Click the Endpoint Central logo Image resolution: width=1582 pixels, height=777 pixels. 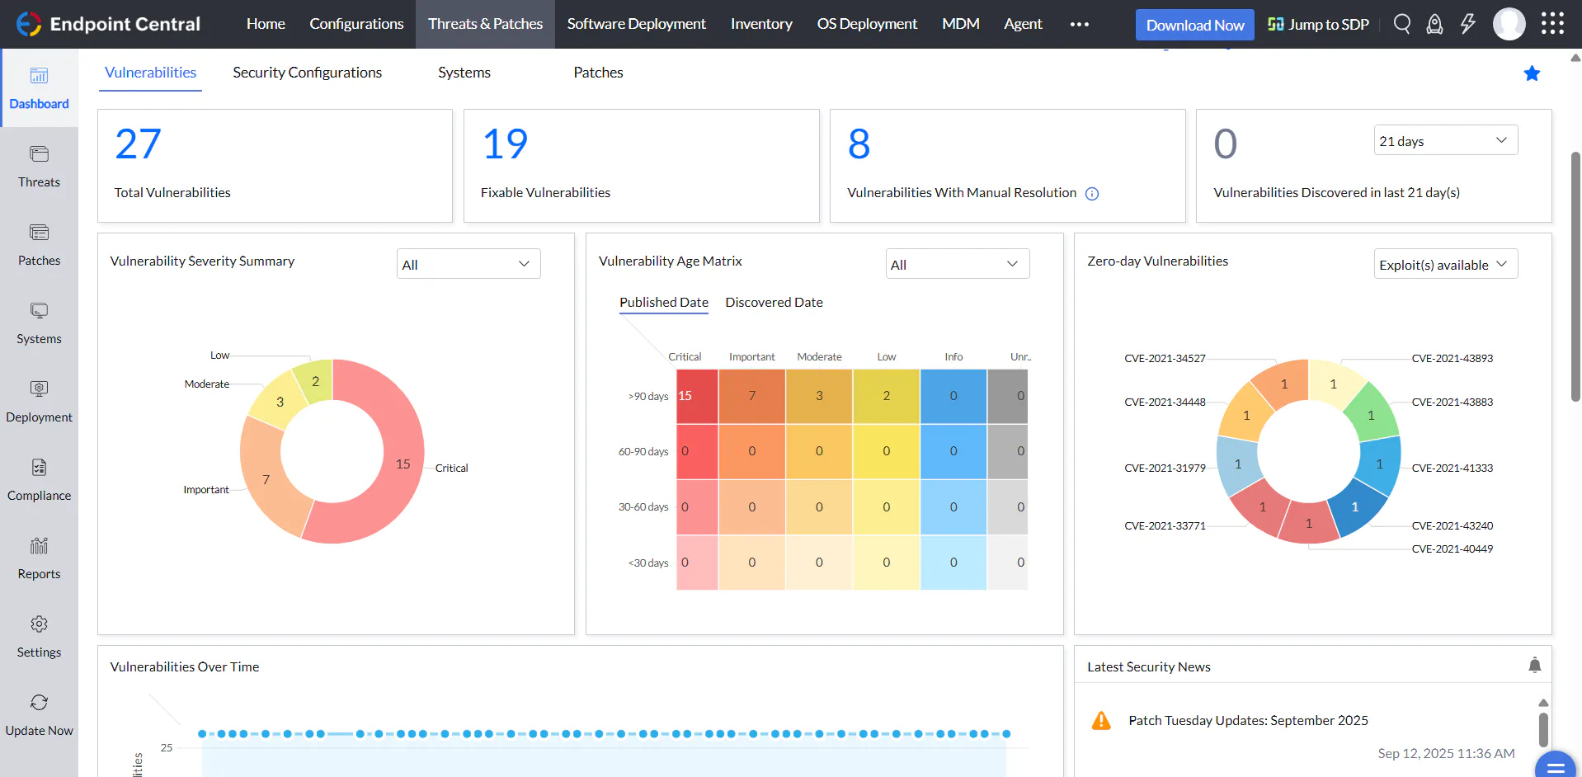108,24
